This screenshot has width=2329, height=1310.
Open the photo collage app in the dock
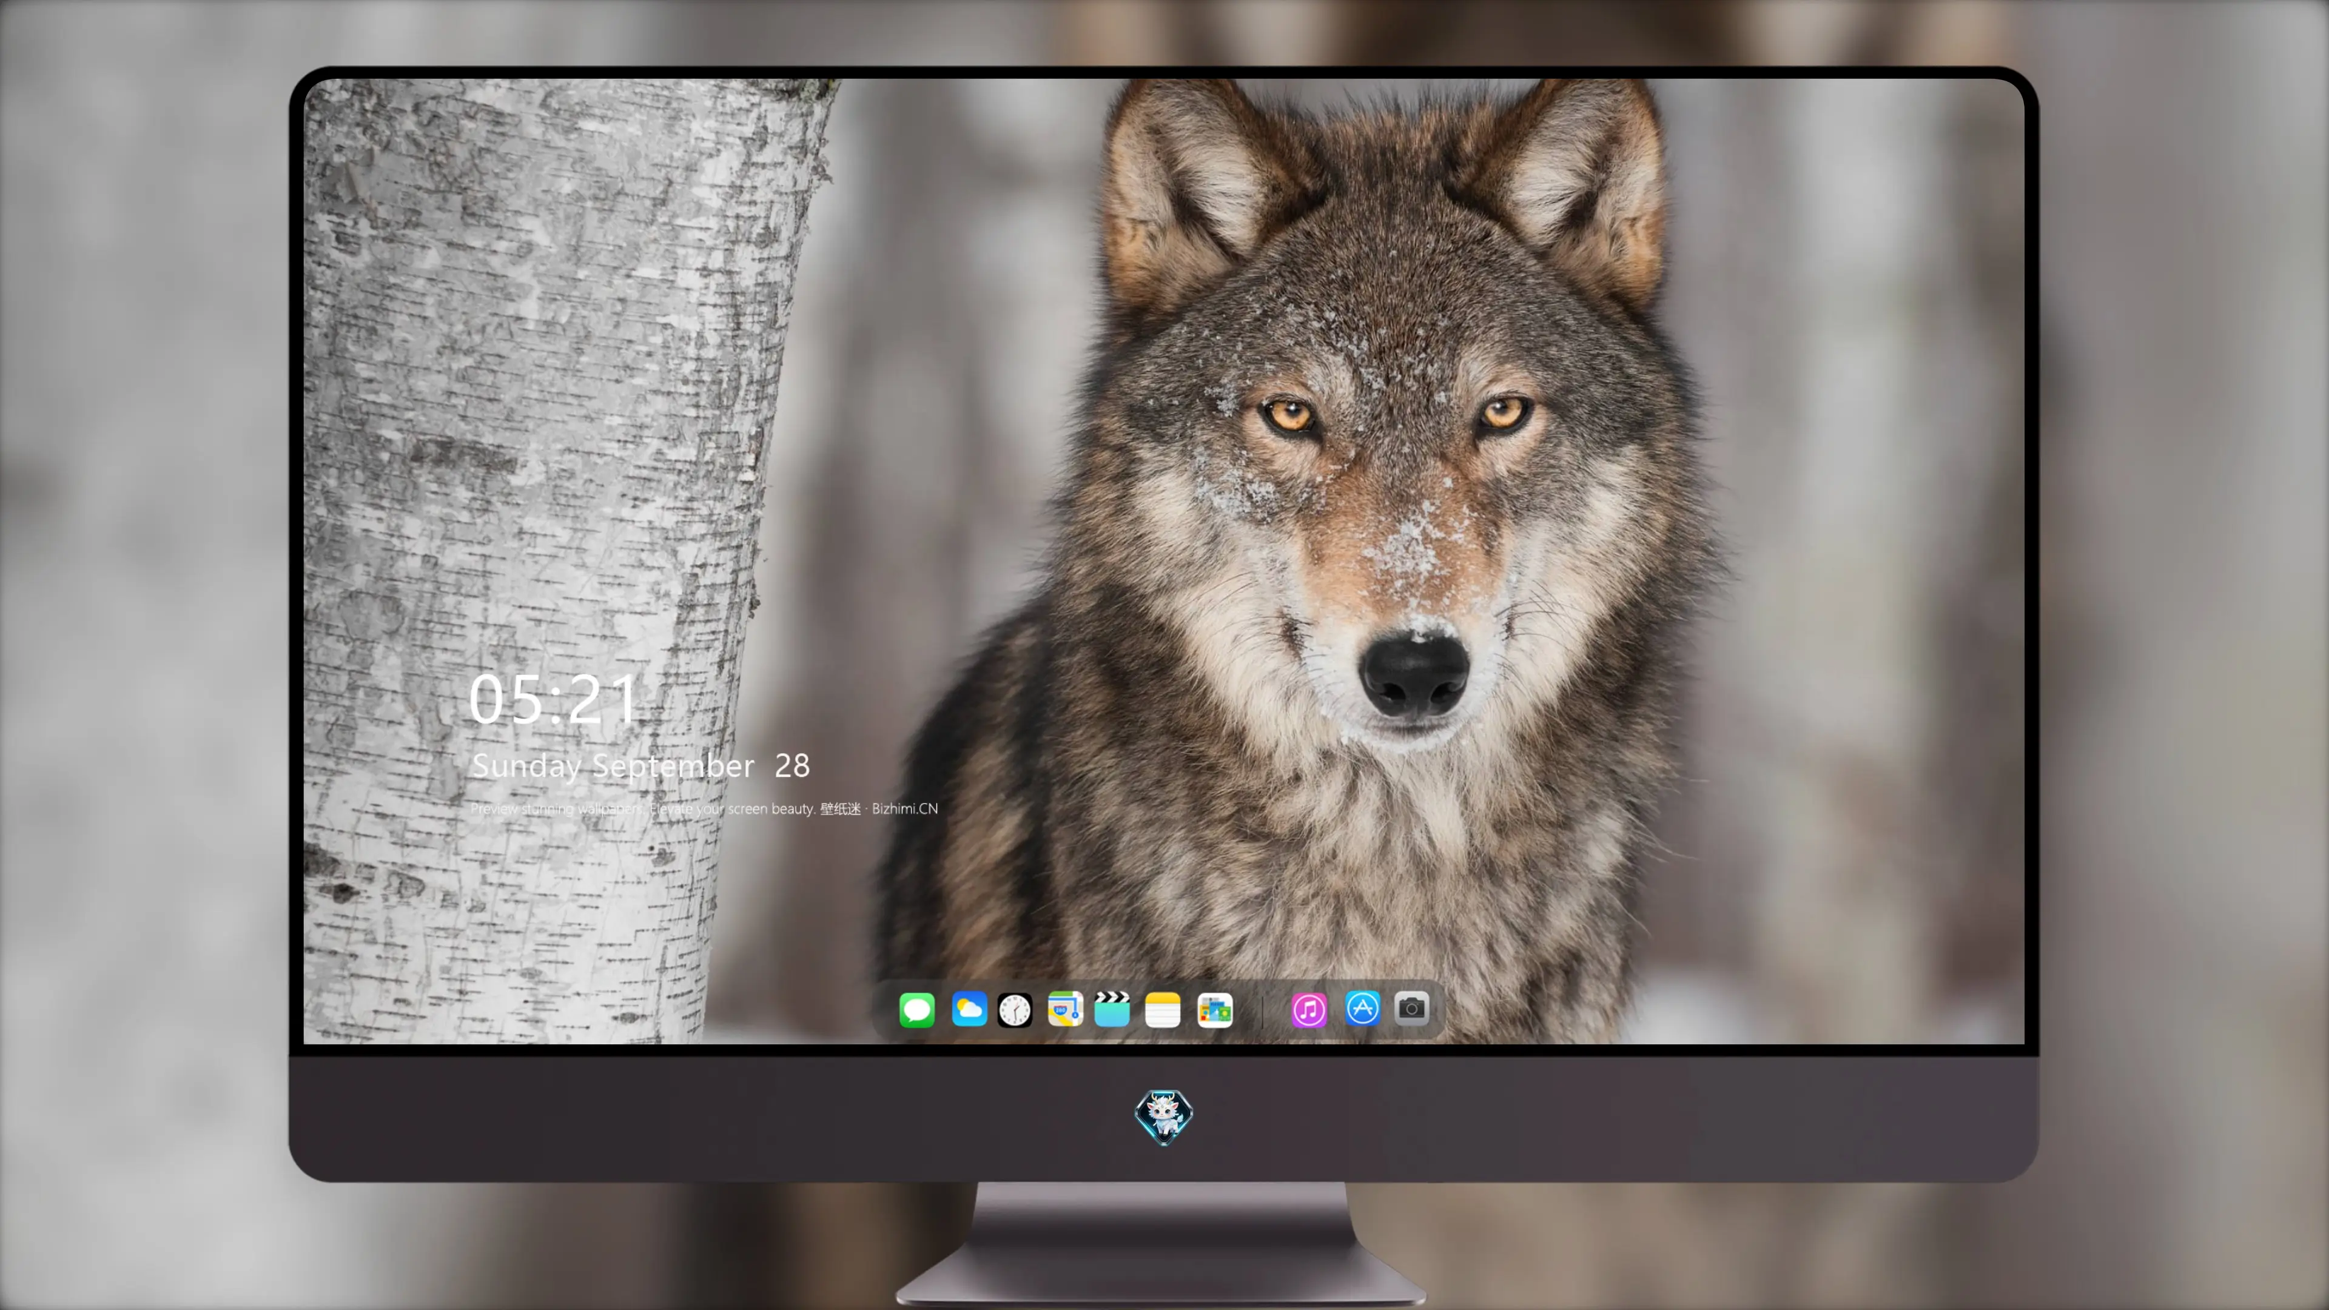1214,1010
